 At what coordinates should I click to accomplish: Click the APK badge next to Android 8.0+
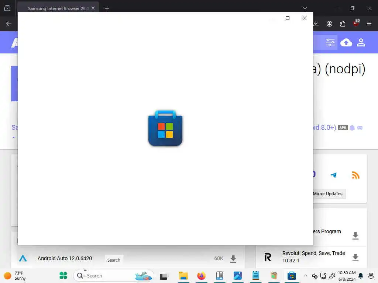point(343,127)
